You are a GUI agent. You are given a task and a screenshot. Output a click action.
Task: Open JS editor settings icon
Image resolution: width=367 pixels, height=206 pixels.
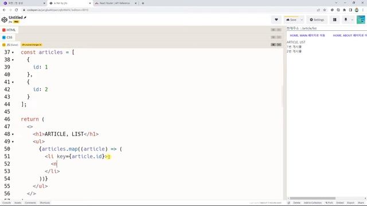[273, 45]
